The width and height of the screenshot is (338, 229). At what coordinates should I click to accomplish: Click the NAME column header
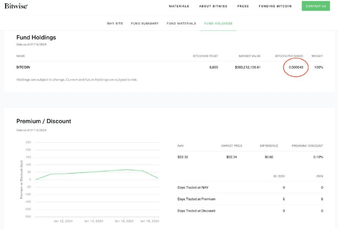pyautogui.click(x=21, y=56)
